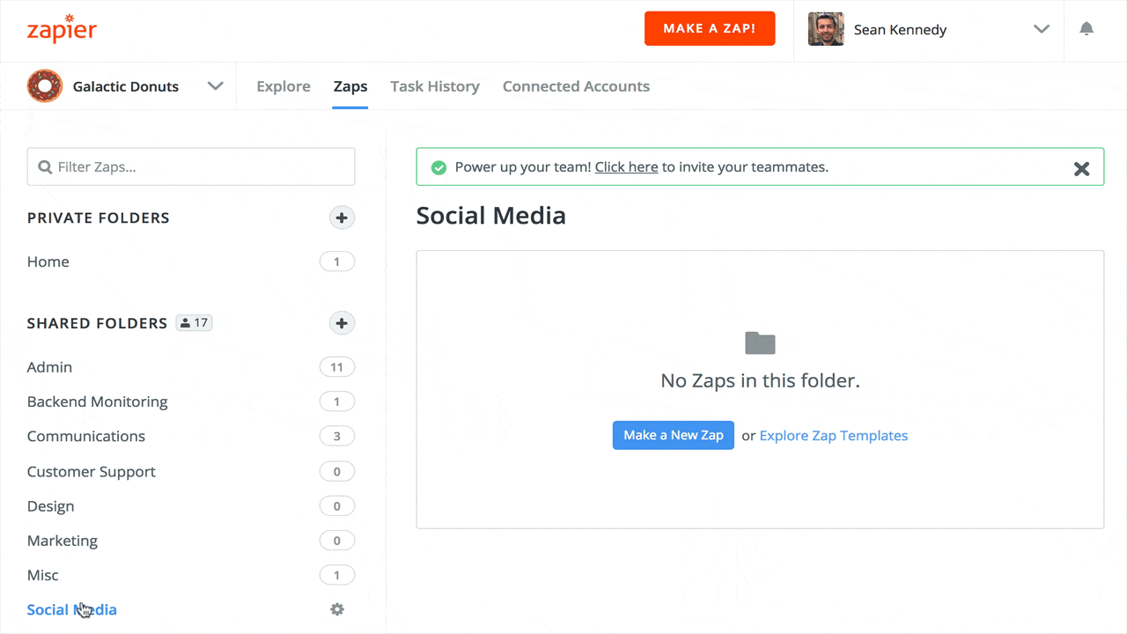Viewport: 1127px width, 634px height.
Task: Select the Zaps tab
Action: tap(350, 86)
